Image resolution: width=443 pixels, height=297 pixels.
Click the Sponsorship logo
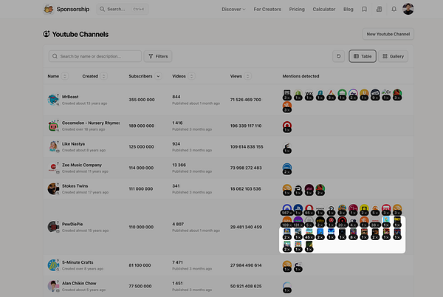[66, 9]
